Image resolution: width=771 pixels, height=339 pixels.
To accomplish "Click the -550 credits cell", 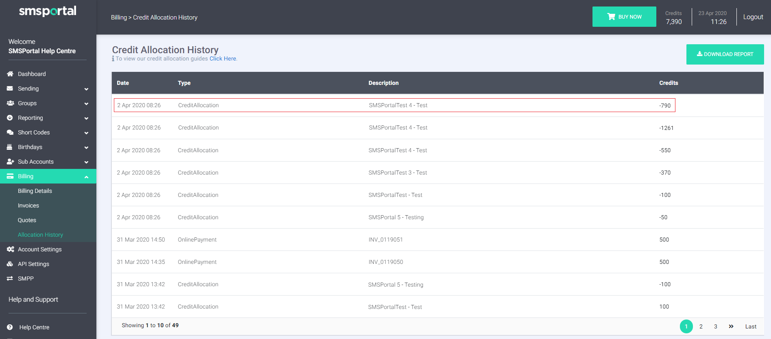I will click(x=665, y=150).
